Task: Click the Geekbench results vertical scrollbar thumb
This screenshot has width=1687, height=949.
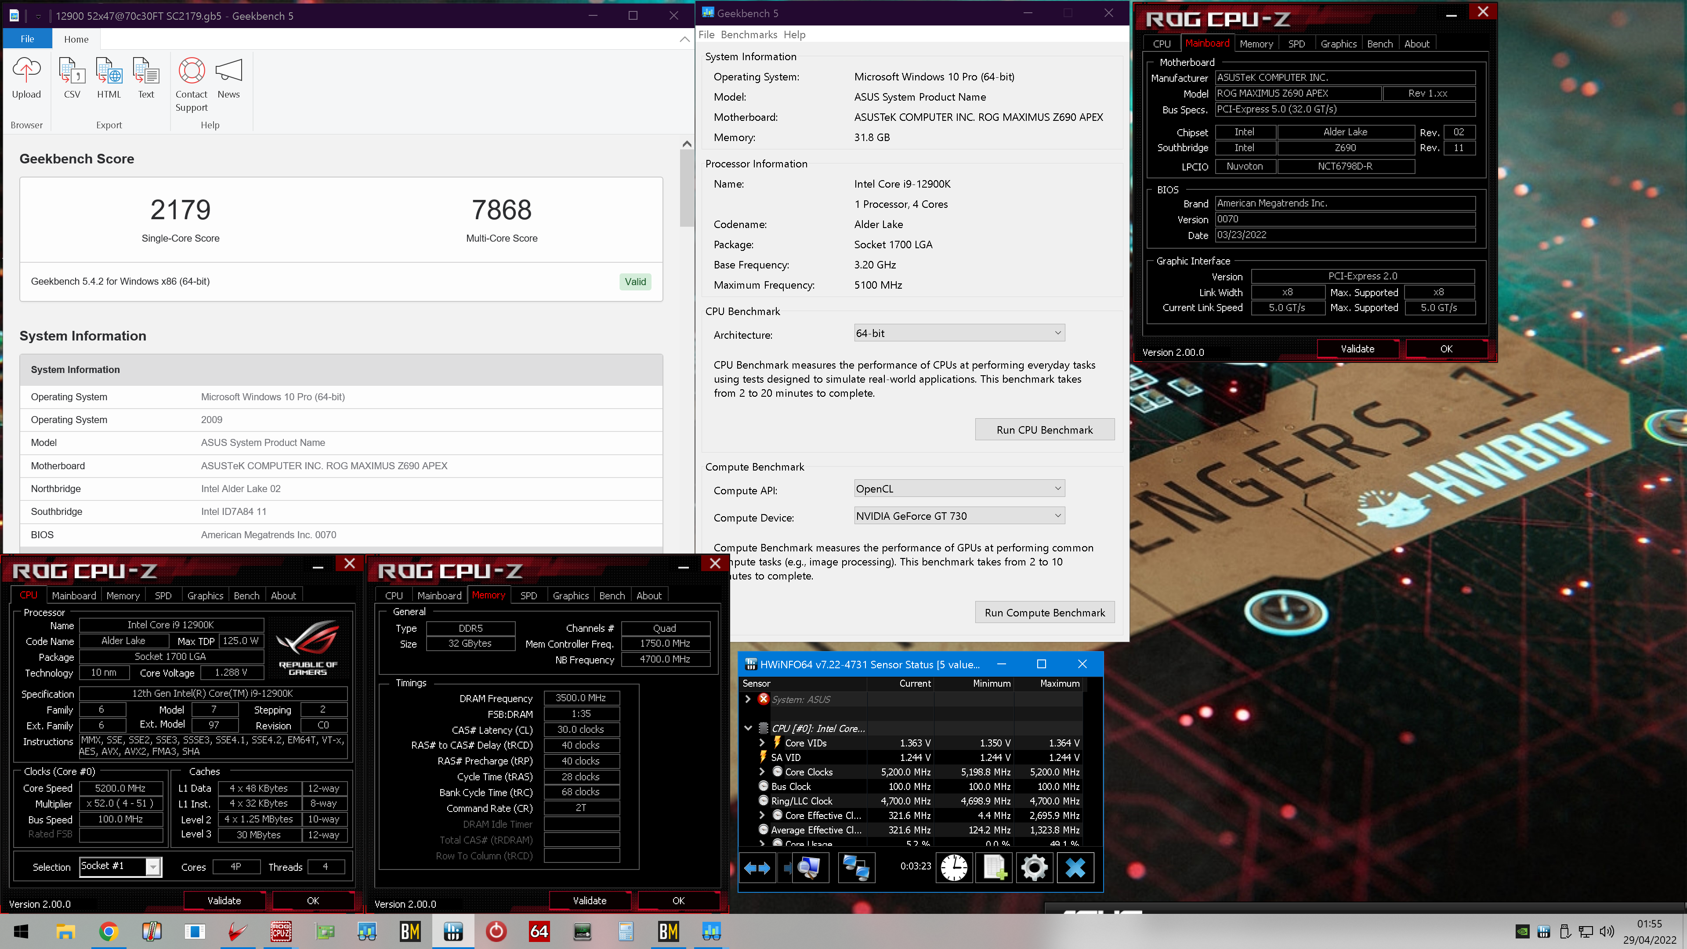Action: [x=686, y=188]
